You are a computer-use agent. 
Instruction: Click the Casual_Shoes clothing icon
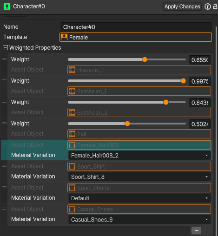[72, 209]
